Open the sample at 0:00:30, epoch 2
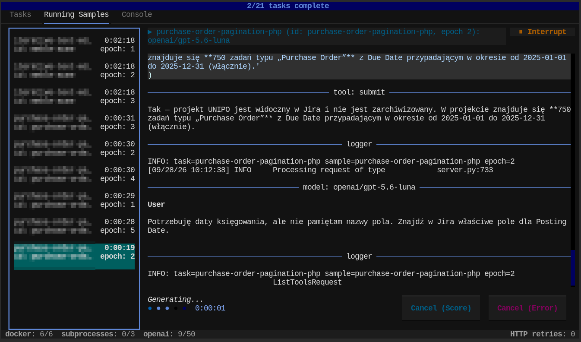The height and width of the screenshot is (342, 581). [74, 149]
